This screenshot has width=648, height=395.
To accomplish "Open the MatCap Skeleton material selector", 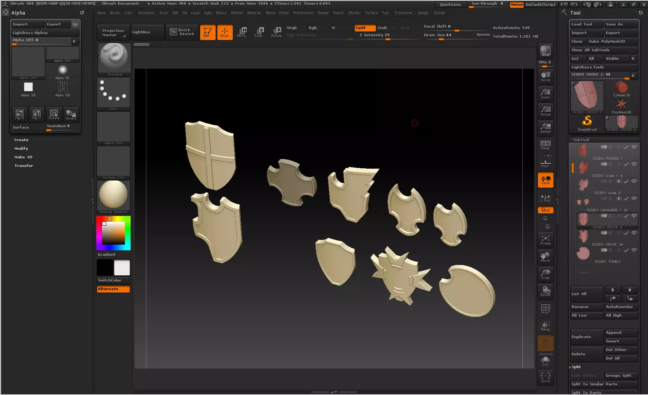I will [113, 197].
